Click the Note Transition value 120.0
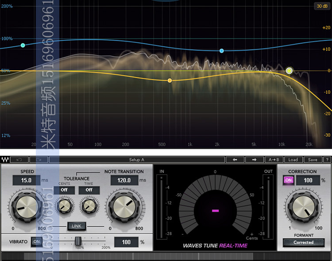332x261 pixels. pos(124,180)
